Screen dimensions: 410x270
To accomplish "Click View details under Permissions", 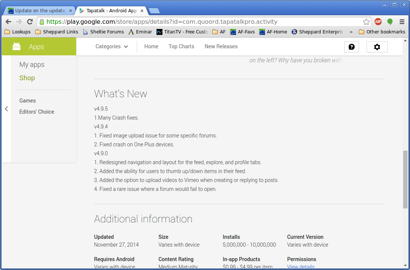I will click(301, 267).
